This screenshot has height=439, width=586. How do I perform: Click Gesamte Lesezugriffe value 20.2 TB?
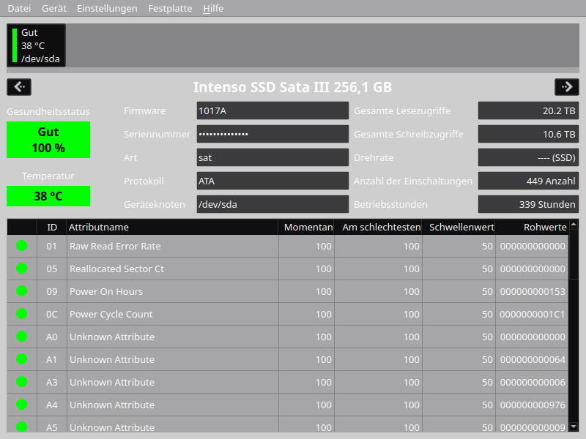528,111
